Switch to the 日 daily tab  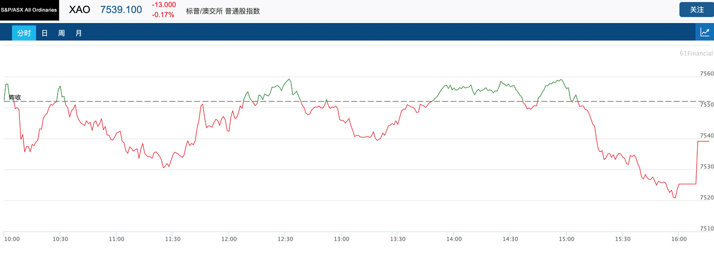click(x=45, y=33)
